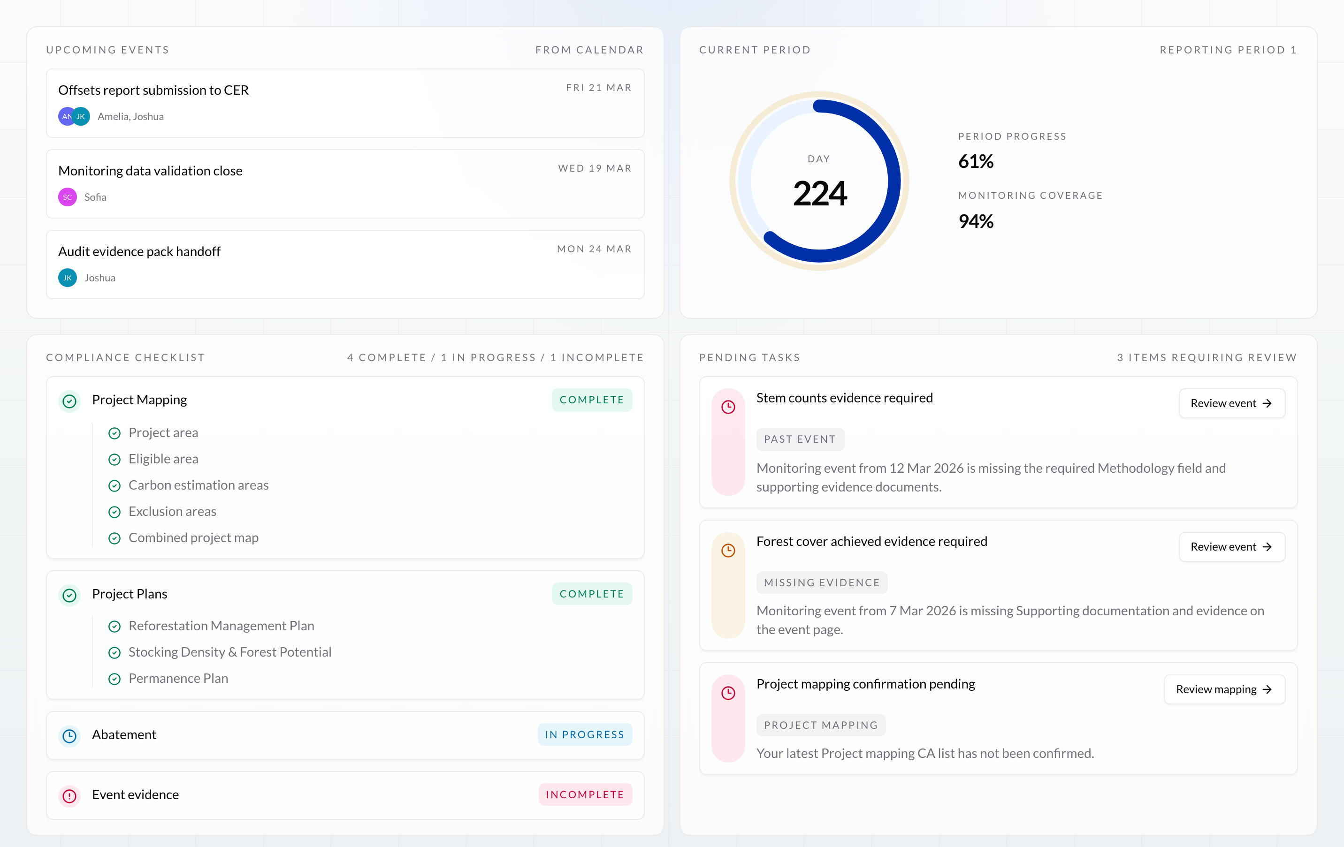Click the COMPLETE badge on Project Plans
This screenshot has height=847, width=1344.
click(x=592, y=594)
